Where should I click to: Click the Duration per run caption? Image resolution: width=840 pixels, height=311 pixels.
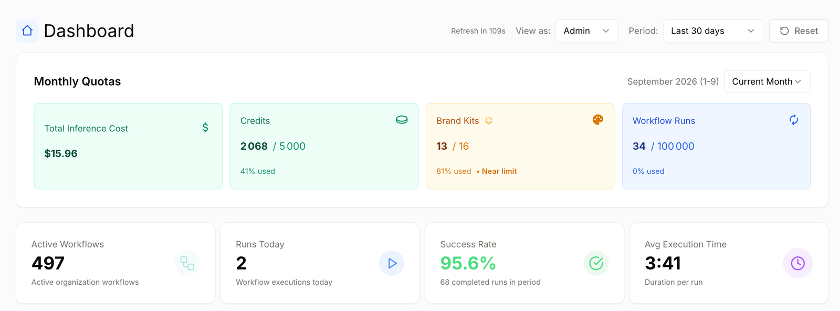tap(674, 282)
